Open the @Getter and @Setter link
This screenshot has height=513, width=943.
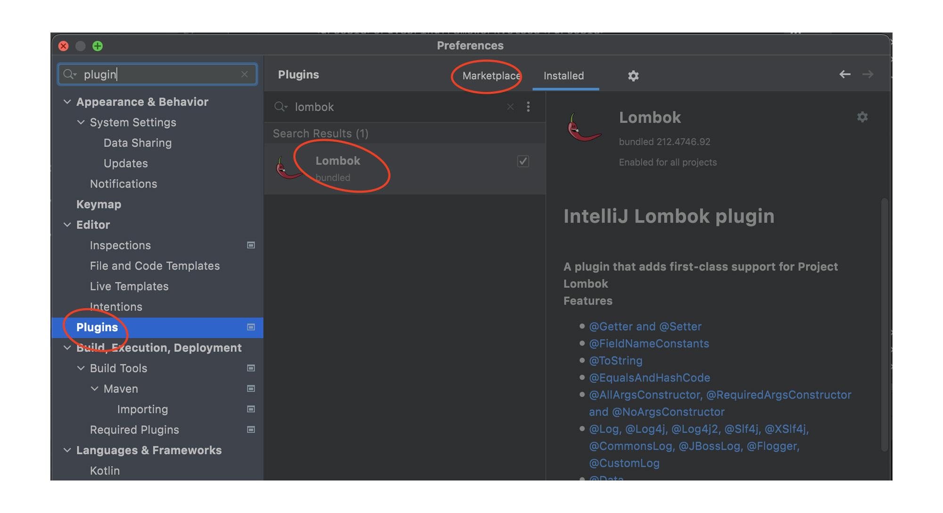(645, 326)
